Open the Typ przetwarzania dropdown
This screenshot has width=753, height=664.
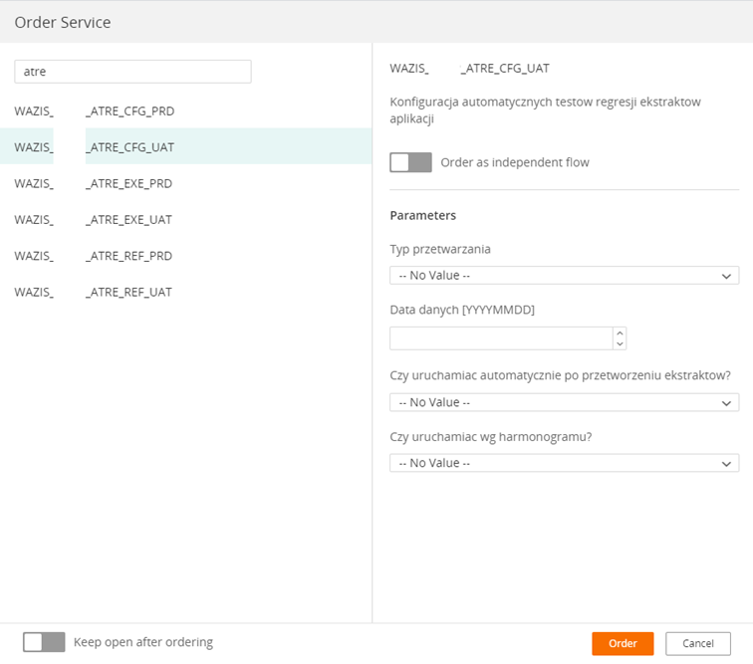pyautogui.click(x=565, y=276)
